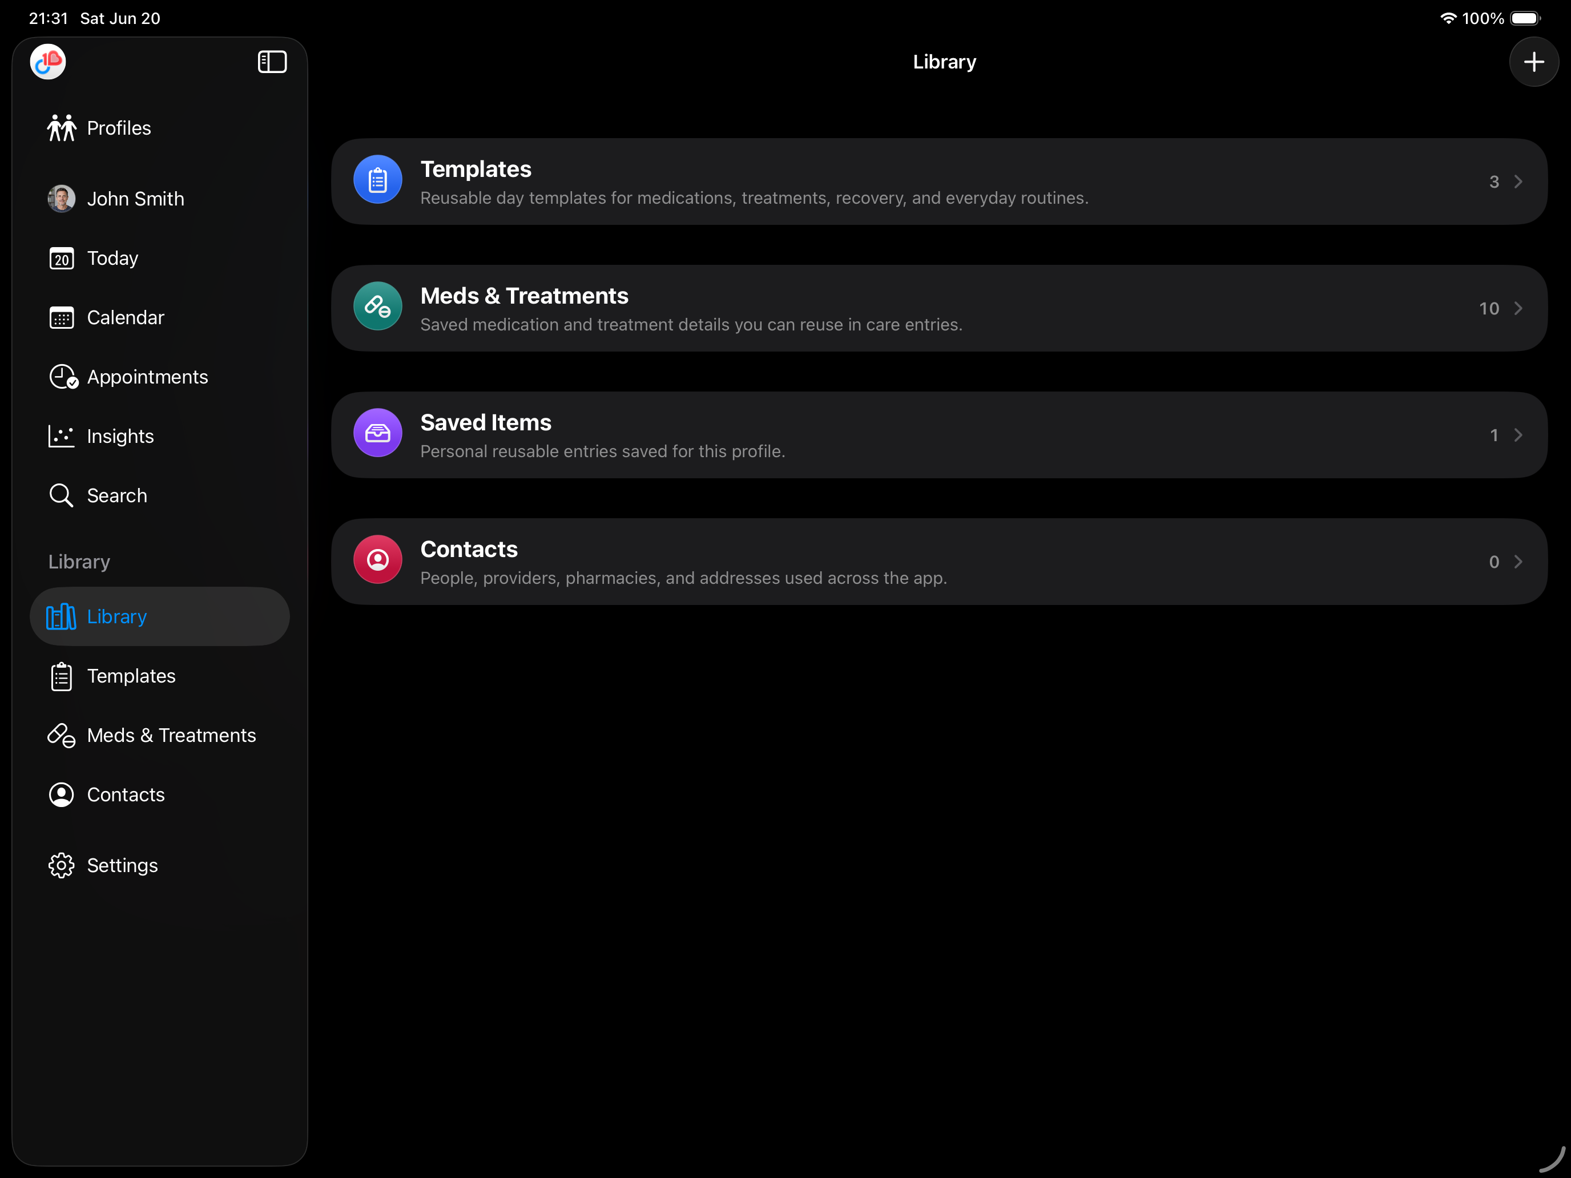Click the Wi-Fi status icon
Screen dimensions: 1571x1178
(x=1448, y=18)
